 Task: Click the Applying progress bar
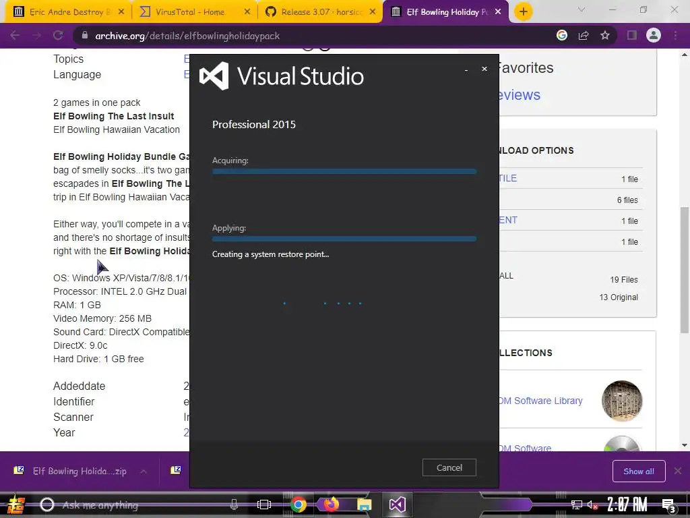344,239
